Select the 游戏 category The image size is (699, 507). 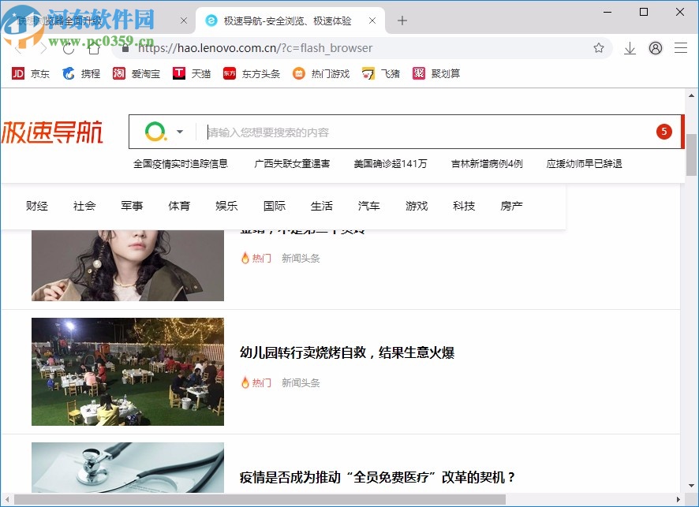[416, 206]
